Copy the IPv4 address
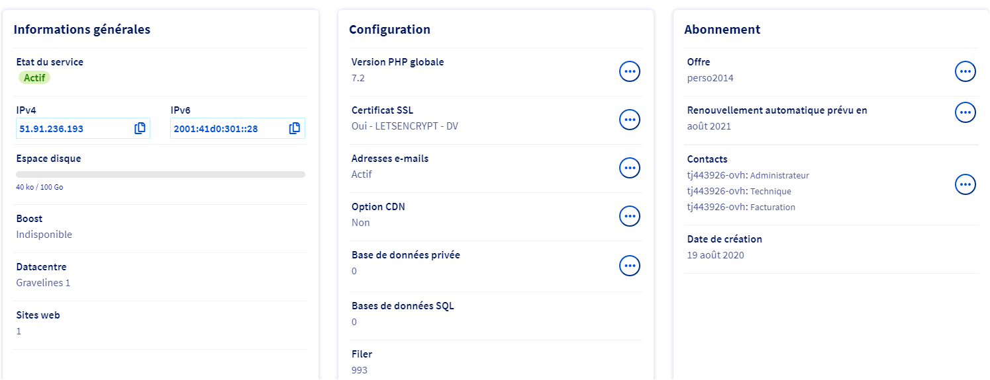This screenshot has height=380, width=990. [x=140, y=129]
